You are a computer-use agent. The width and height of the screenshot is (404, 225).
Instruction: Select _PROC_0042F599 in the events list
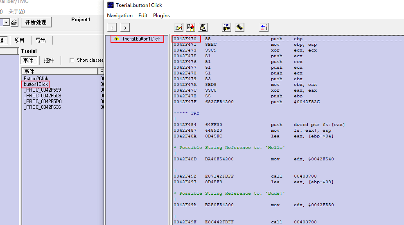[x=42, y=90]
